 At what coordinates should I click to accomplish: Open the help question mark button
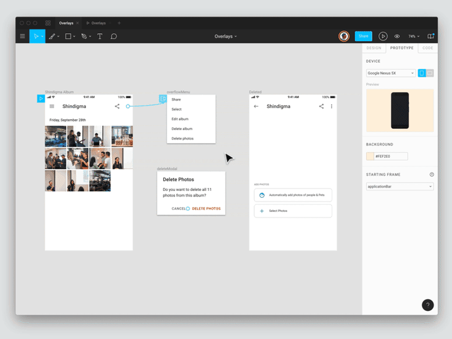pos(428,305)
